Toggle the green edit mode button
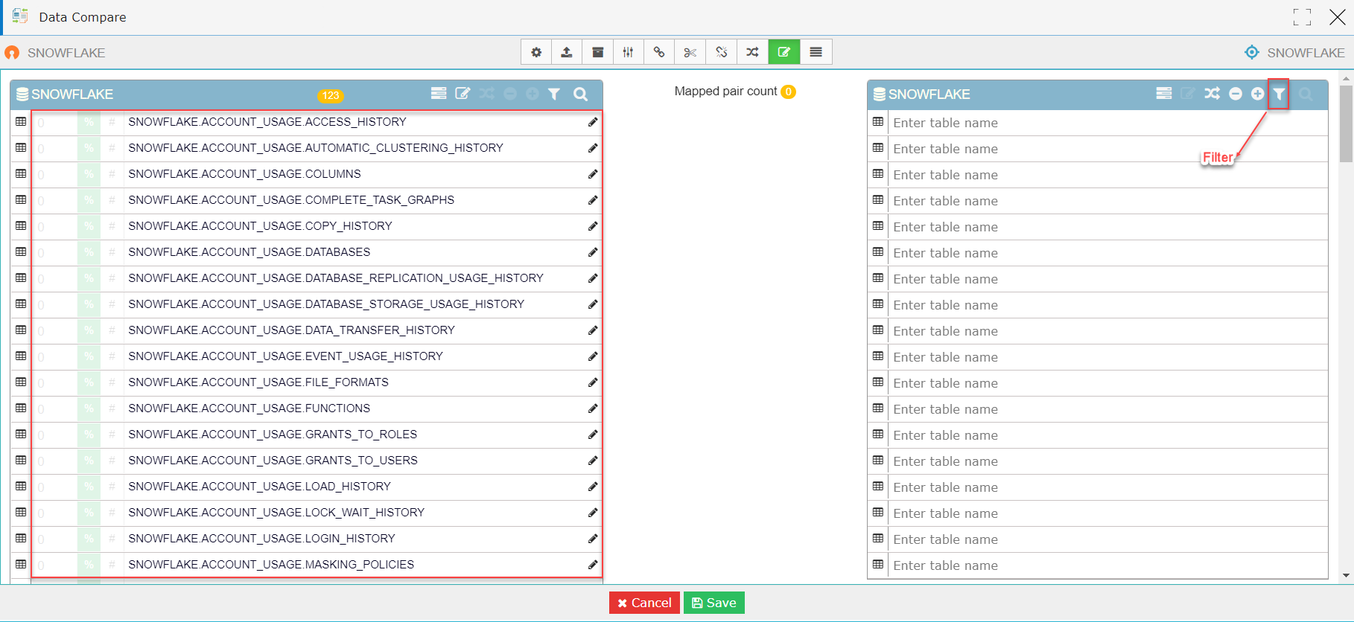 tap(784, 52)
